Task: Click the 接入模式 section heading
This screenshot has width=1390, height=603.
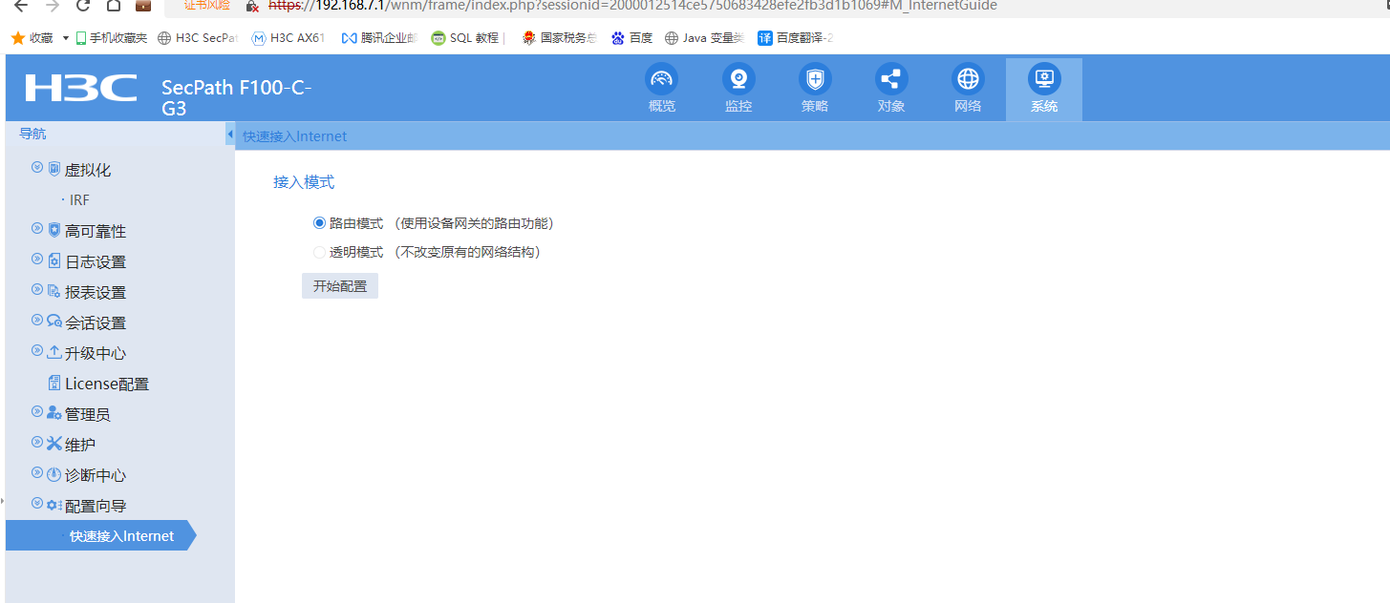Action: (x=304, y=182)
